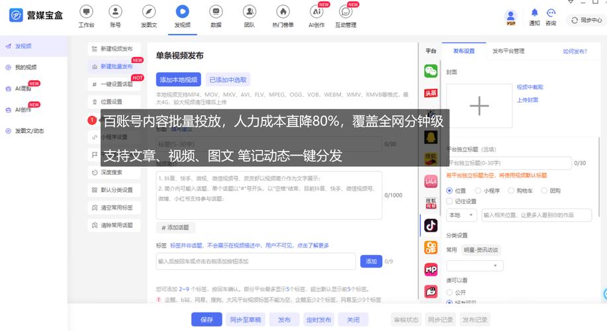Click the tag input field beside 添加
Image resolution: width=607 pixels, height=331 pixels.
click(256, 261)
